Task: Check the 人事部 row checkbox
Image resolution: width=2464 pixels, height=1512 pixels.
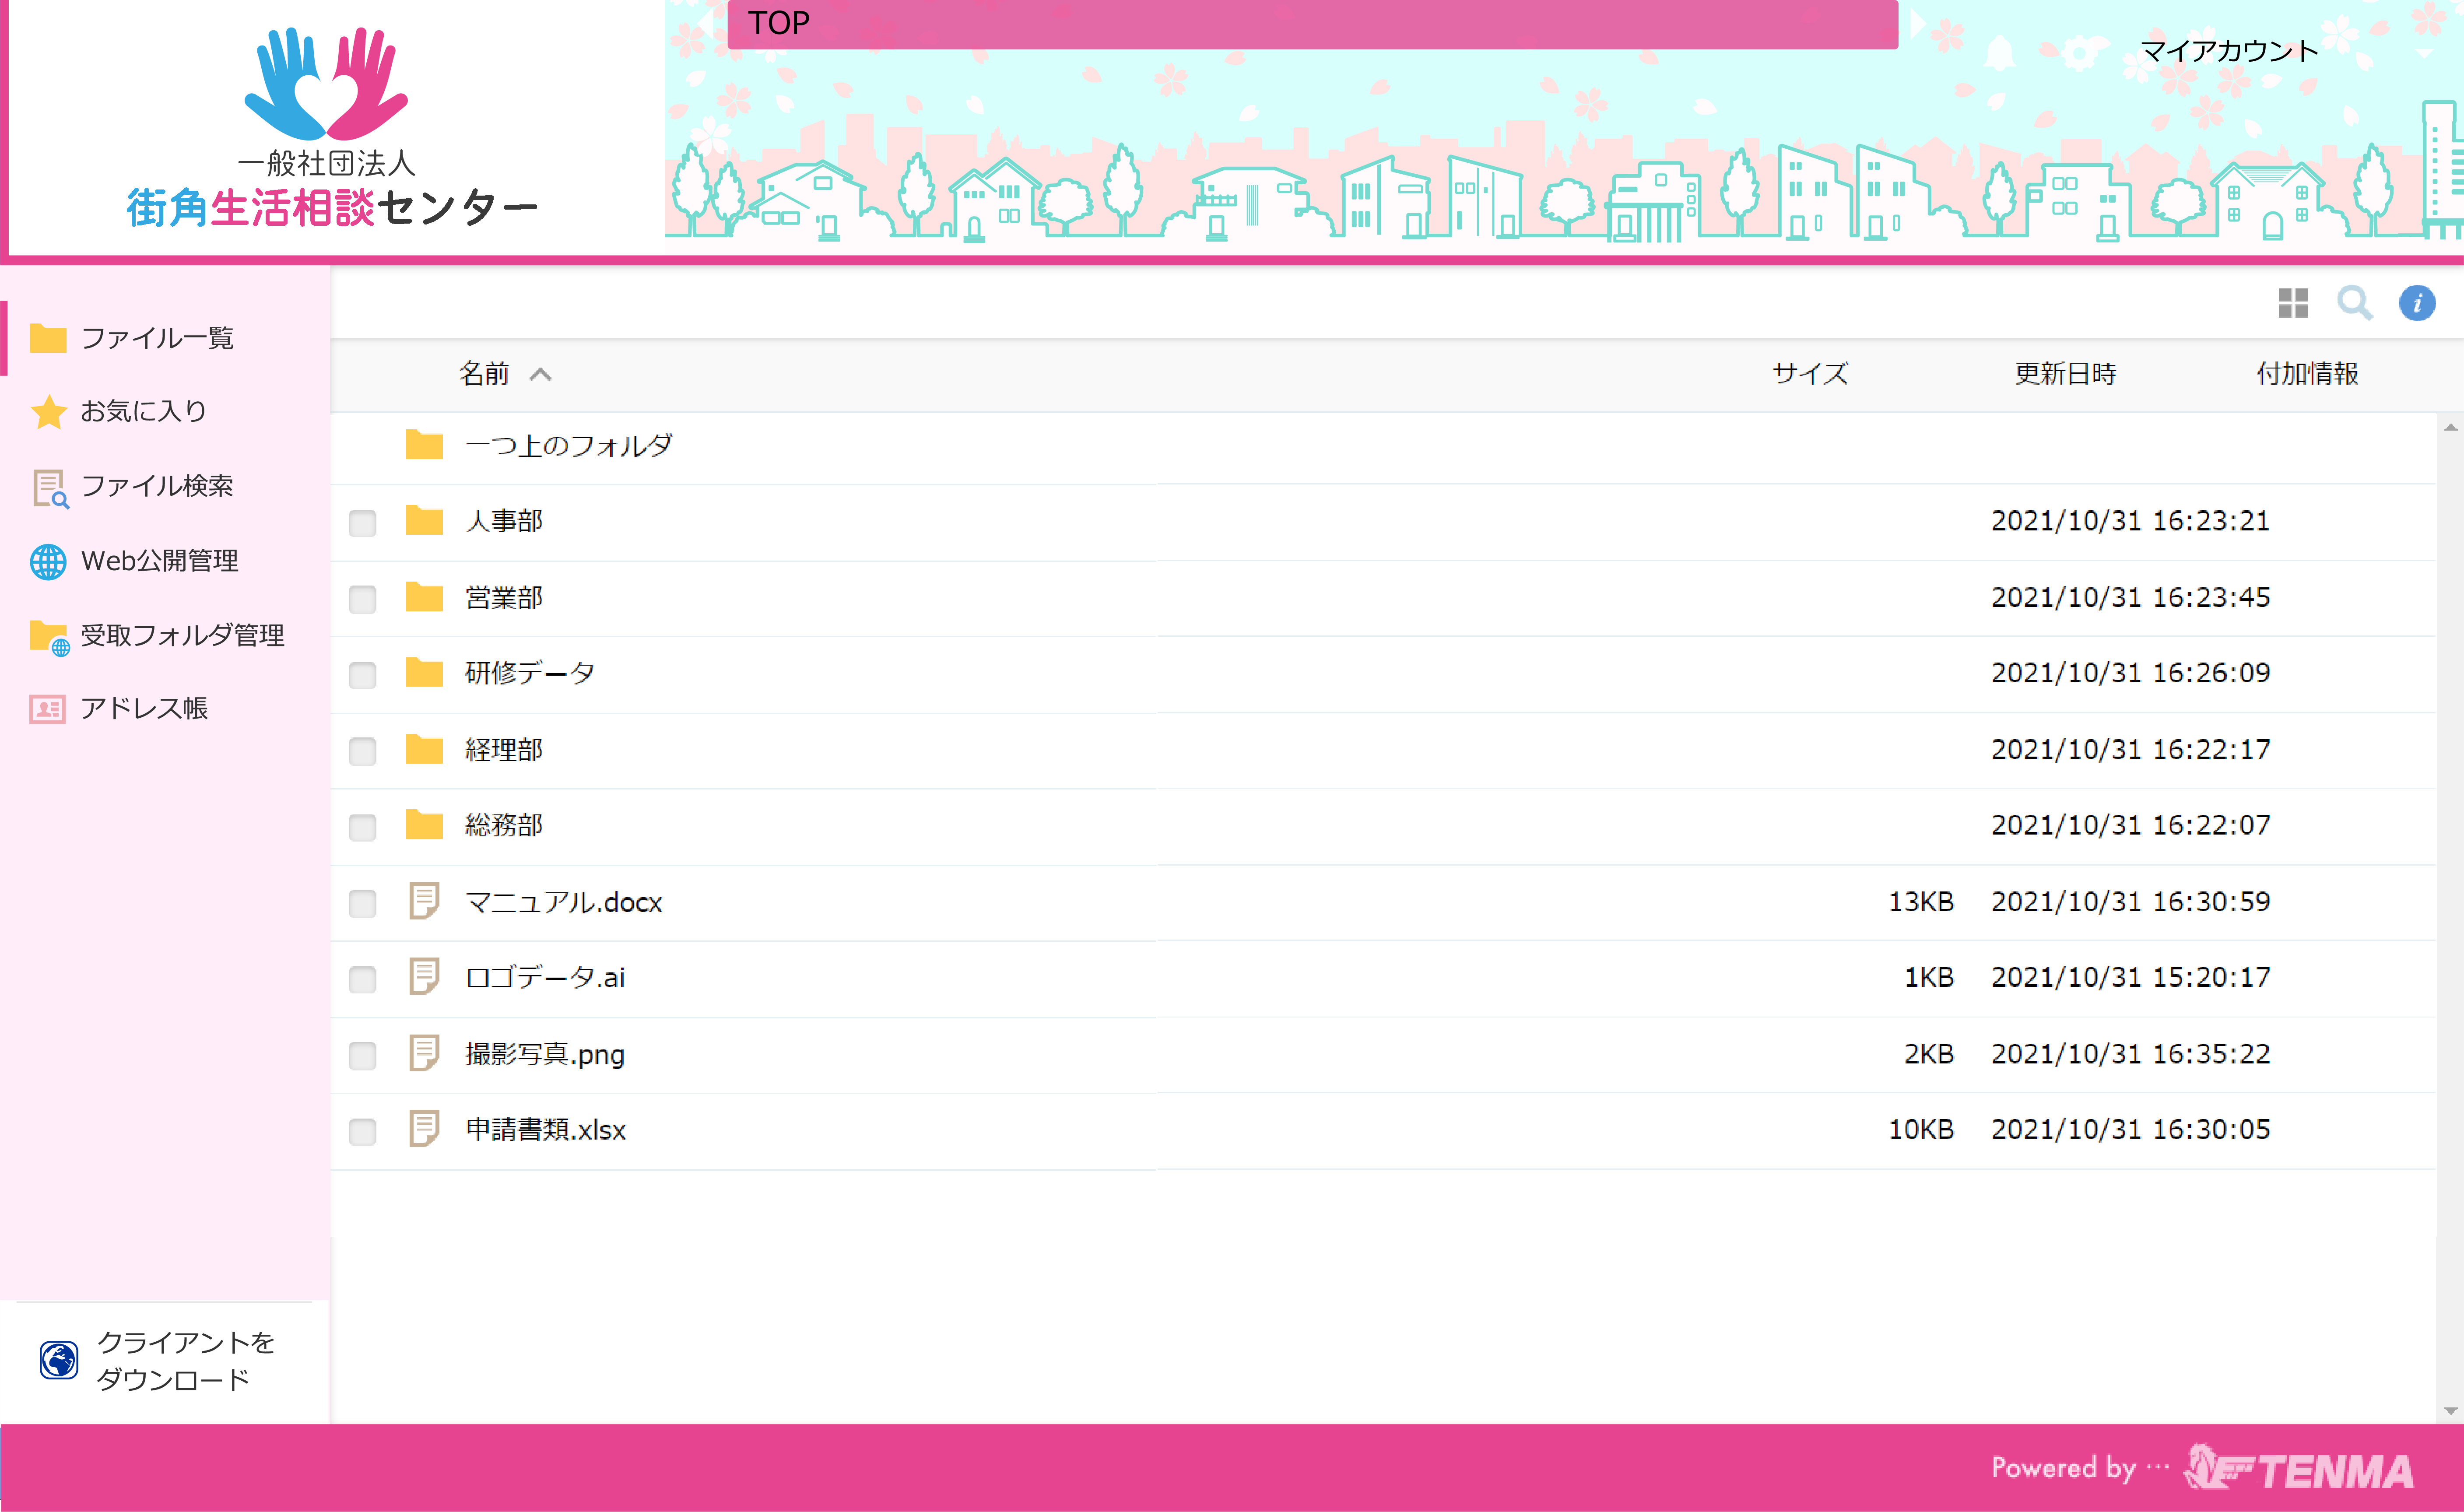Action: 362,523
